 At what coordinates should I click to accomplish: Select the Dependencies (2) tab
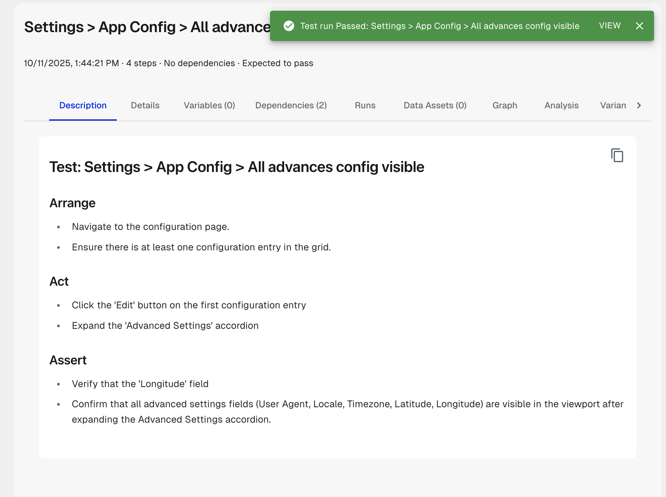pyautogui.click(x=291, y=105)
